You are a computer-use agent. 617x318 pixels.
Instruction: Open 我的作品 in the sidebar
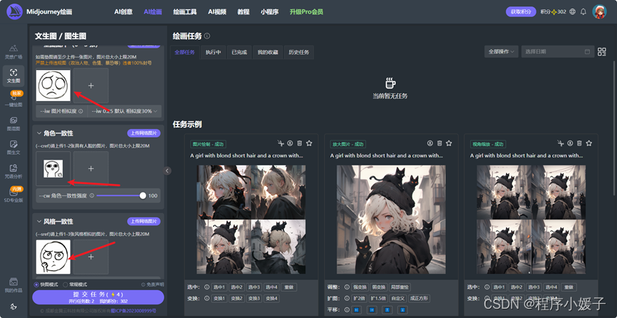tap(14, 286)
